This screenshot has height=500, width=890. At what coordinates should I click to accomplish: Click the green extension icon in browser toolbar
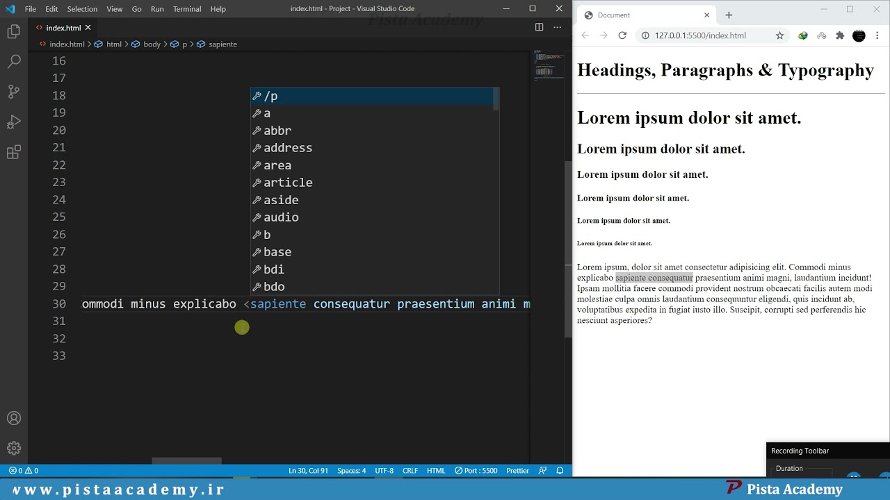point(803,35)
